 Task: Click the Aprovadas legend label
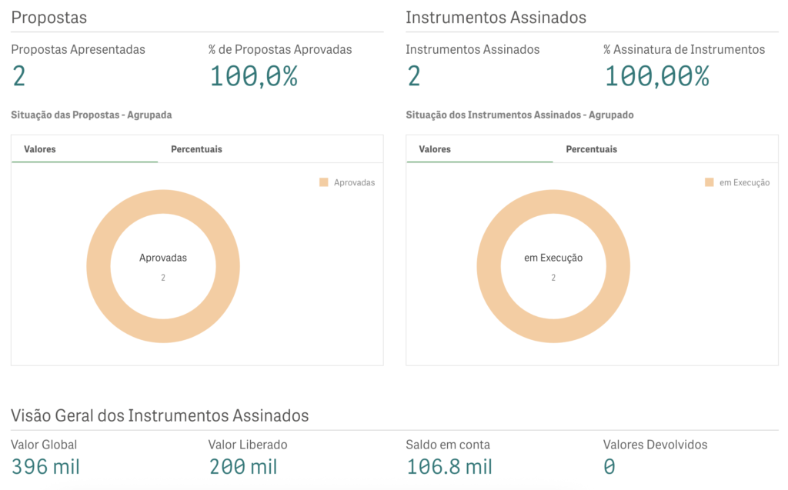click(x=354, y=182)
